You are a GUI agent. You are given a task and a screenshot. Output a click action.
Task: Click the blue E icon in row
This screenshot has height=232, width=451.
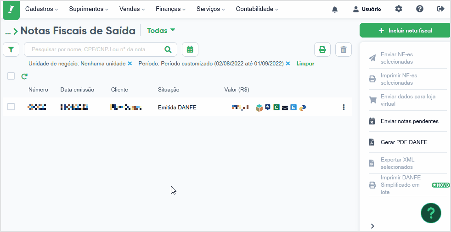click(x=293, y=108)
